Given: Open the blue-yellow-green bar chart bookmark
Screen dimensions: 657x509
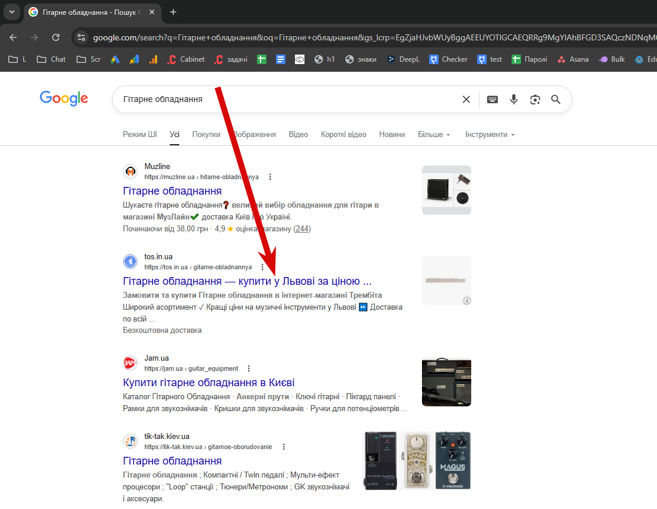Looking at the screenshot, I should click(x=134, y=59).
